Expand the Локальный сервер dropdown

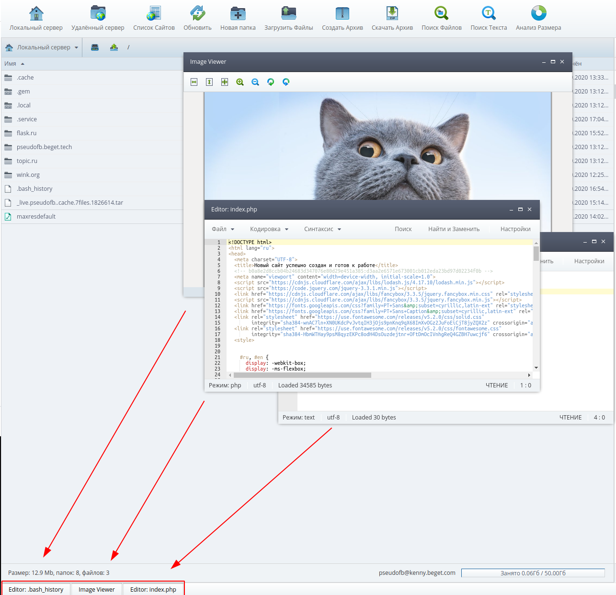point(76,47)
